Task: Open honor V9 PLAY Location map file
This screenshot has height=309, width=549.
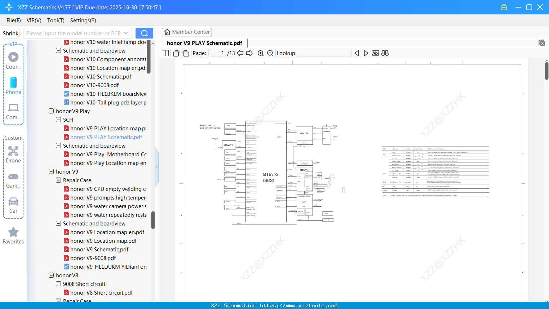Action: point(105,129)
